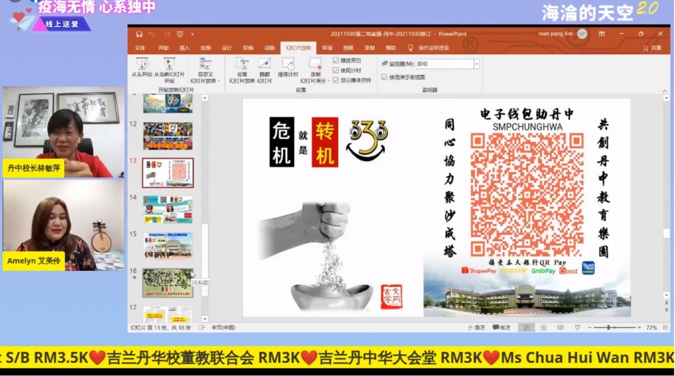Click the Share (共享) button
This screenshot has height=376, width=675.
tap(653, 48)
